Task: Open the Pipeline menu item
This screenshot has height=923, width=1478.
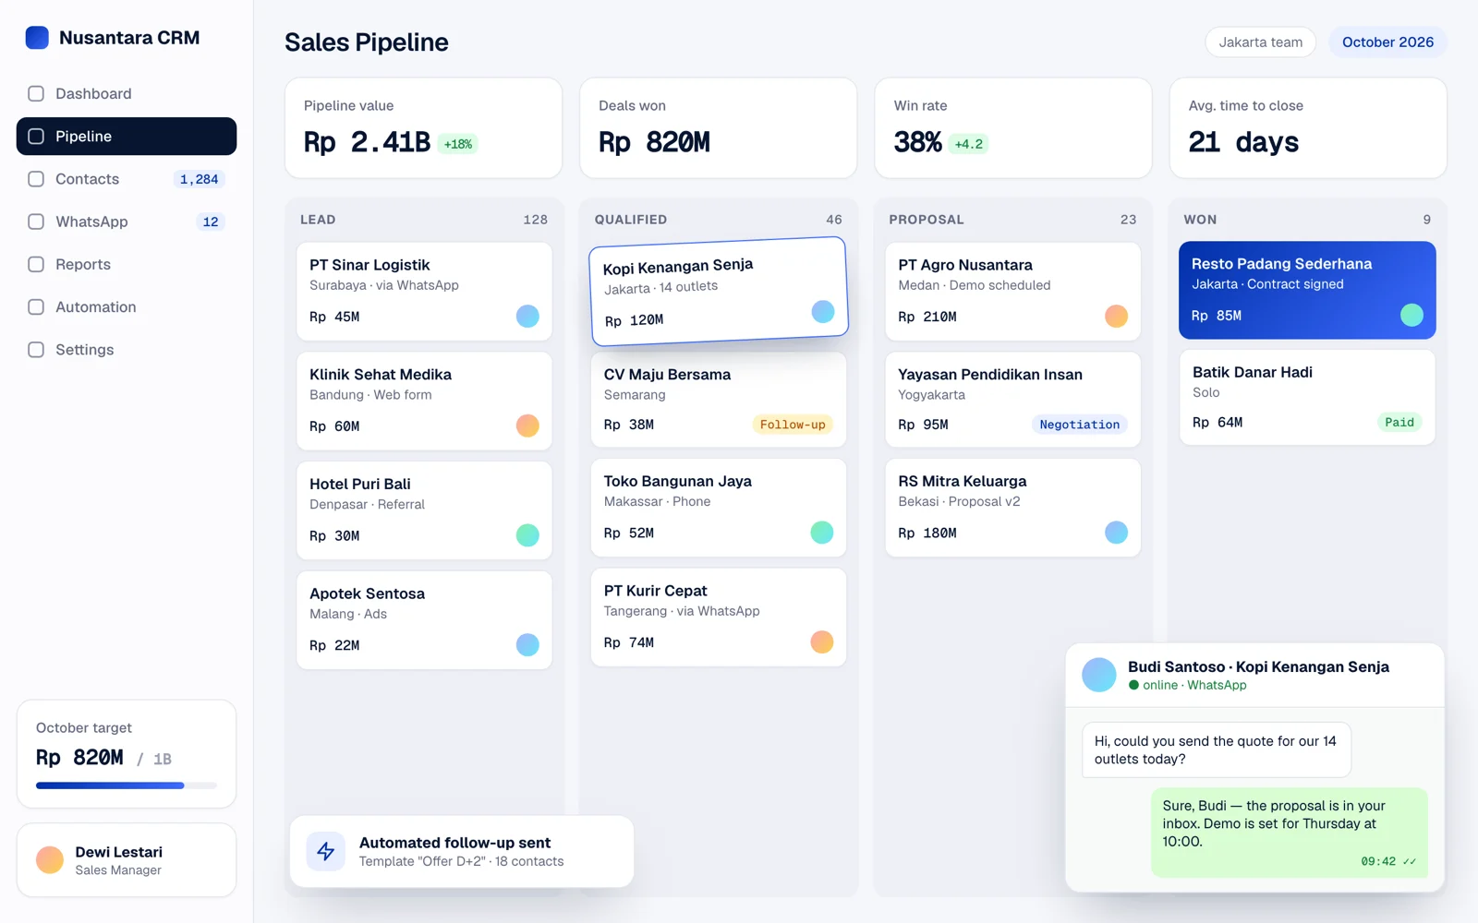Action: [127, 136]
